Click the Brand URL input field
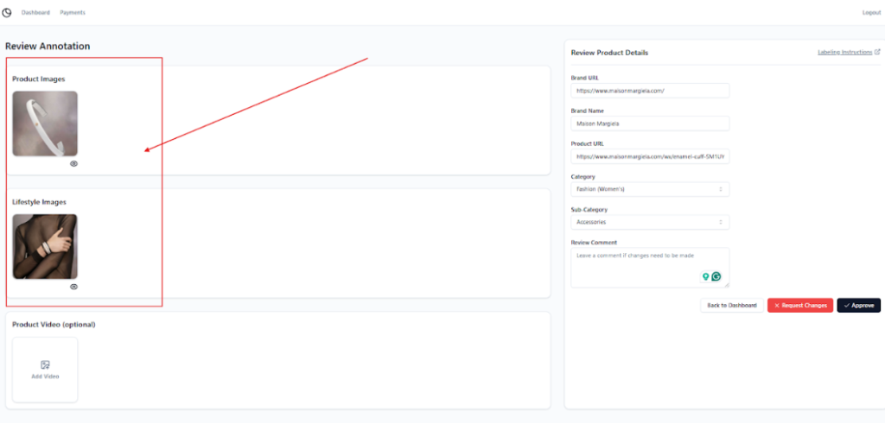Viewport: 885px width, 424px height. 650,91
